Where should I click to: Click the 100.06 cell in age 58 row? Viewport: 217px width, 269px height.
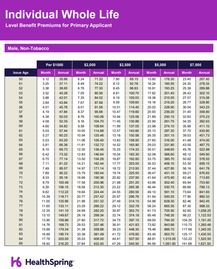(99, 117)
